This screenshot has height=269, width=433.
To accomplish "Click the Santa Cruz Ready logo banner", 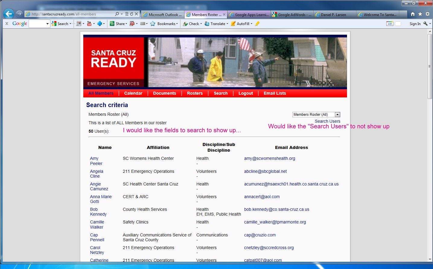I will coord(113,62).
